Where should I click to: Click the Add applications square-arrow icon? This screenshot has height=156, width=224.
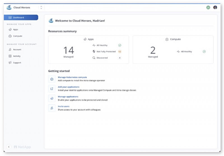click(52, 89)
